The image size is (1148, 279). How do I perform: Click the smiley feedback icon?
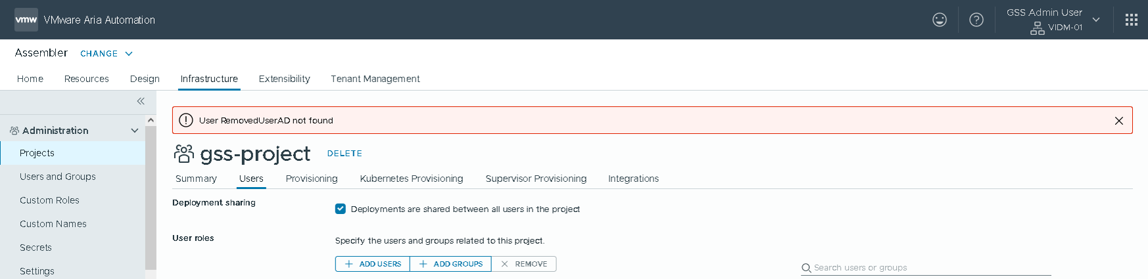point(940,20)
